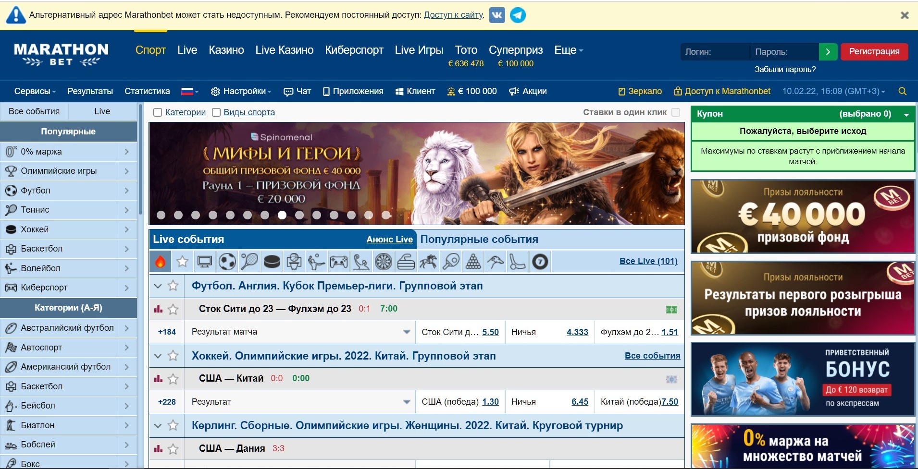
Task: Filter live events by table tennis paddle icon
Action: click(x=451, y=262)
